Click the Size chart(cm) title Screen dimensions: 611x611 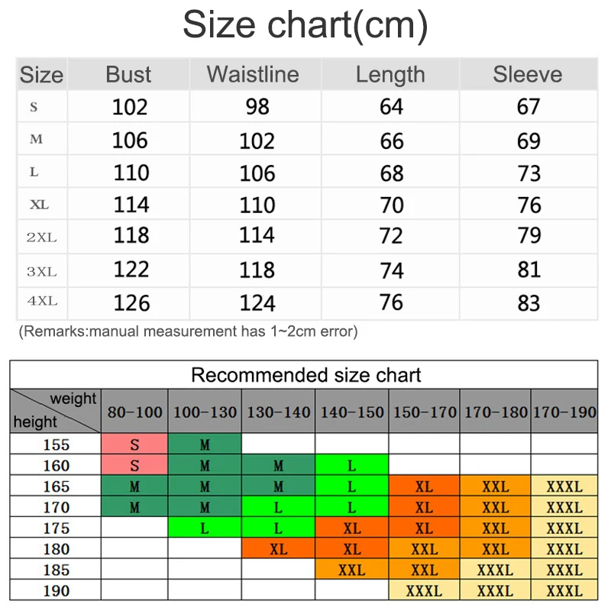(305, 24)
